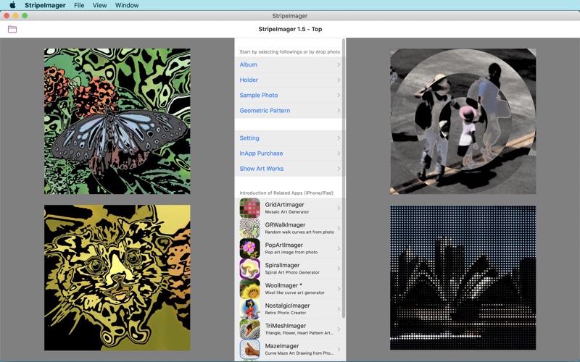Click the dotted opera house artwork

[463, 277]
